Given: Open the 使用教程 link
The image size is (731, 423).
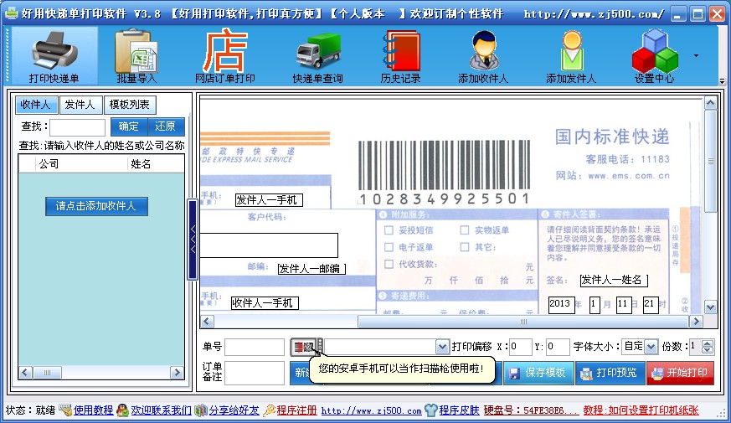Looking at the screenshot, I should (x=93, y=410).
